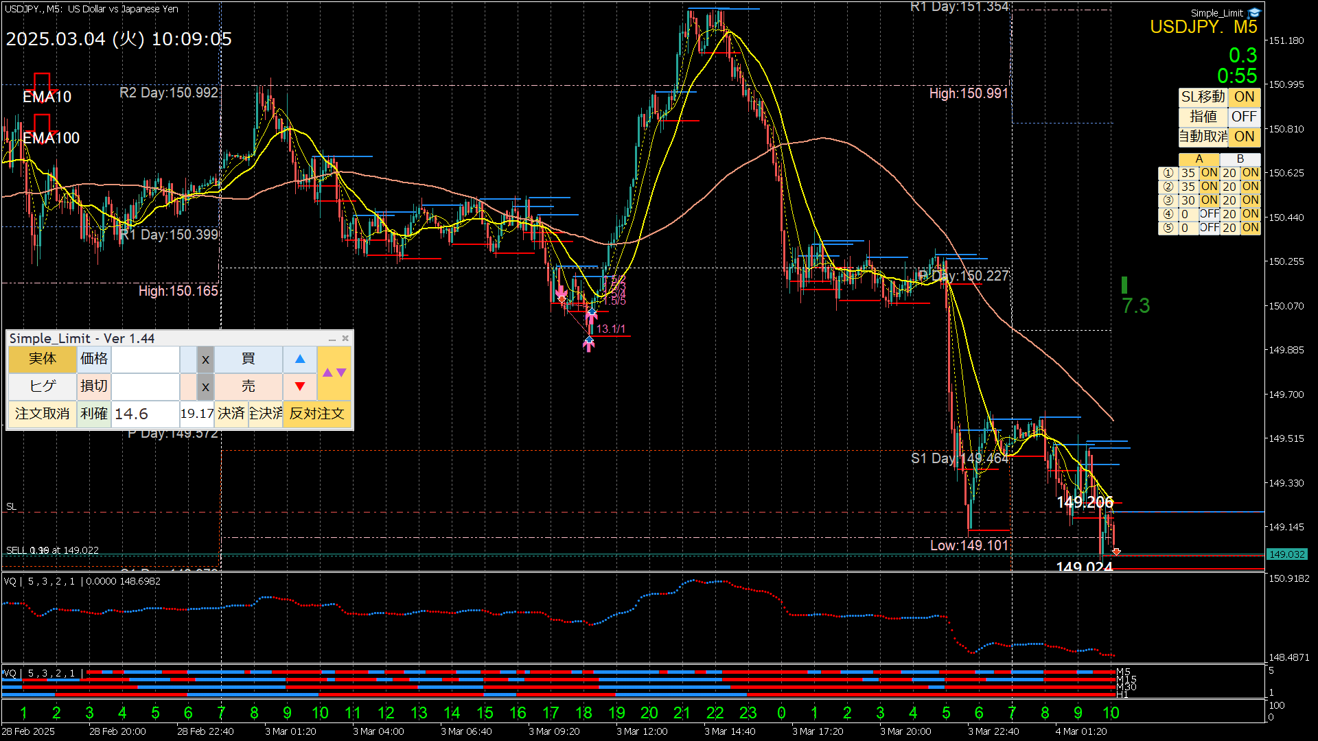Image resolution: width=1318 pixels, height=741 pixels.
Task: Click the red square above EMA10
Action: [x=42, y=81]
